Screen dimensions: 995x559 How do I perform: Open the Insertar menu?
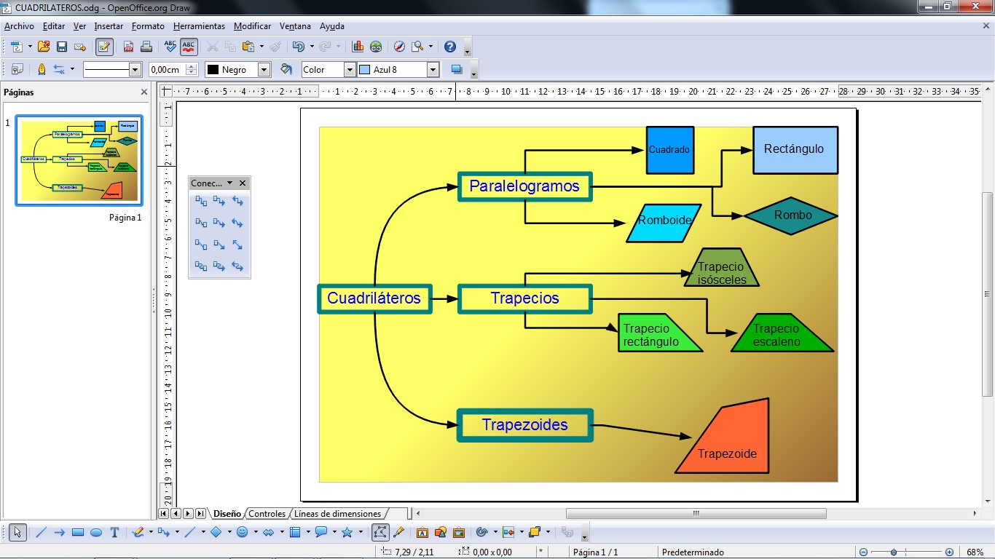[109, 26]
